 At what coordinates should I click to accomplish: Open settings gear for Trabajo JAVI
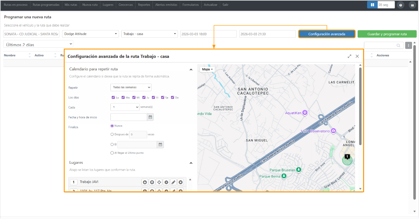pos(166,182)
